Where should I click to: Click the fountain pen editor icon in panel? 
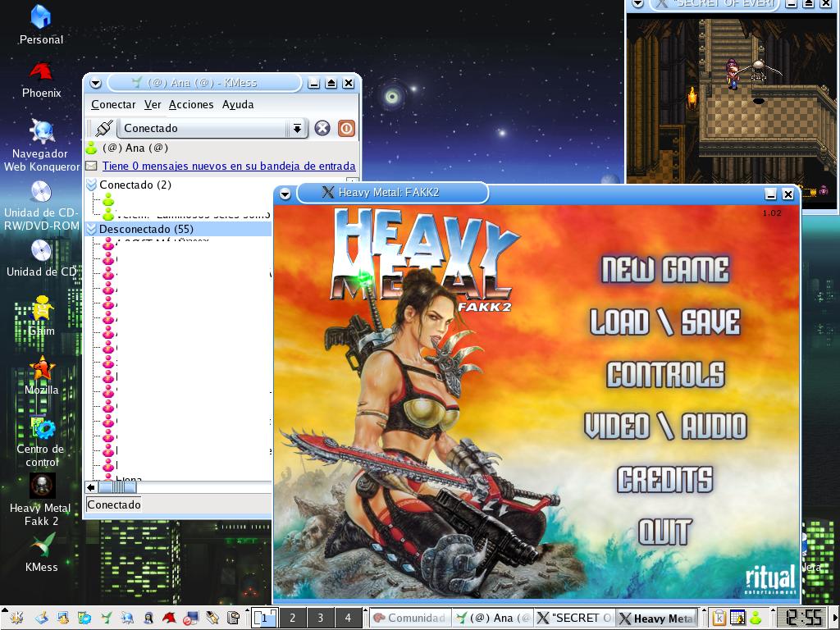(212, 619)
